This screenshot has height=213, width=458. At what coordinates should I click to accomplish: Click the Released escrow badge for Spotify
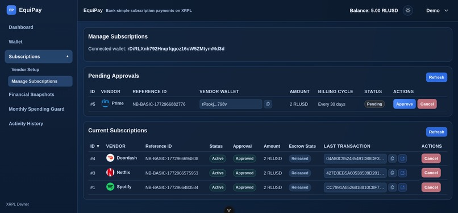(x=299, y=187)
